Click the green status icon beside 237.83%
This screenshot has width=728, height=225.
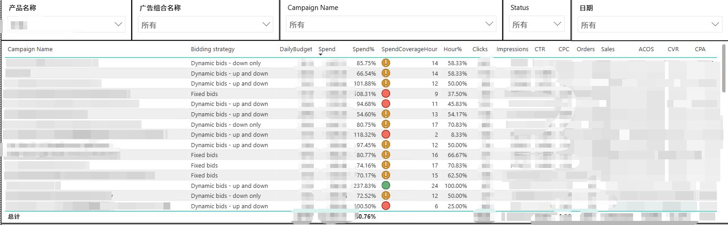pos(386,185)
